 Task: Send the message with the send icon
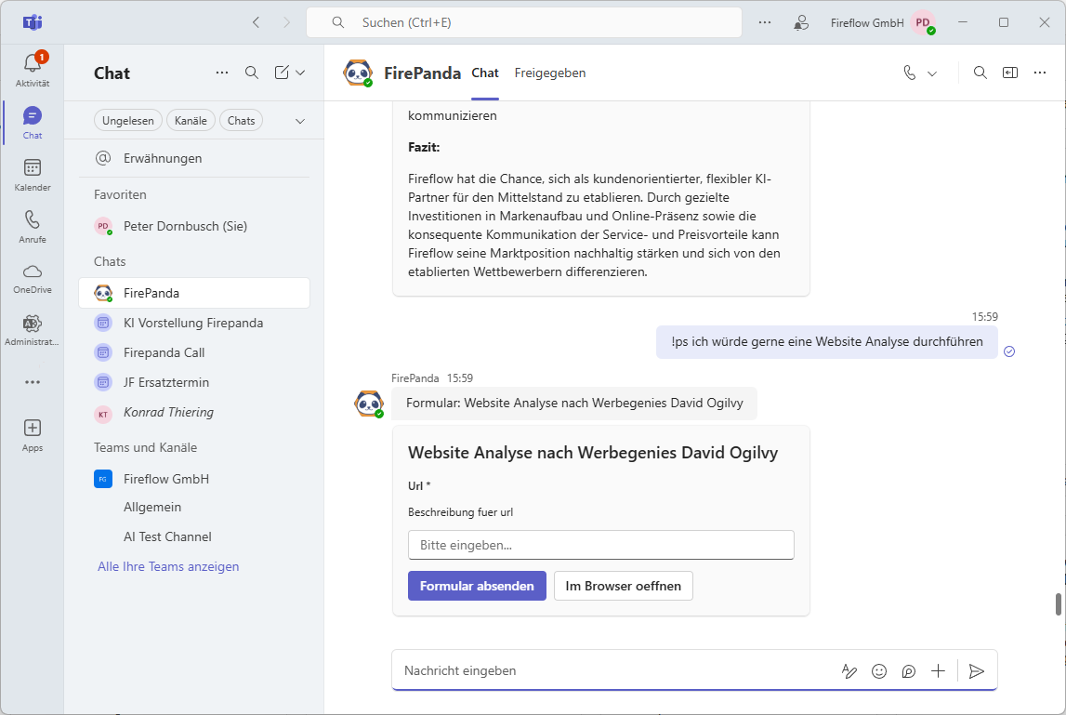(x=977, y=670)
